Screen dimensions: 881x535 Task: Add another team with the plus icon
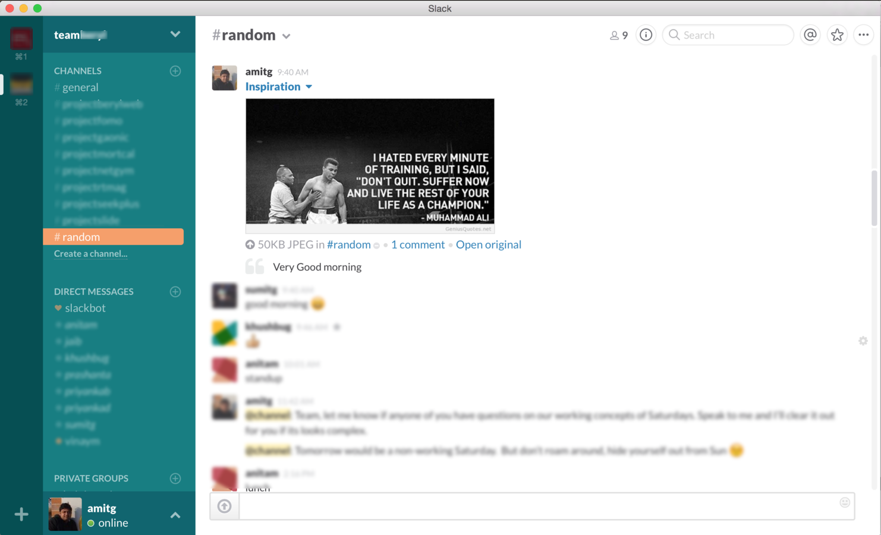pyautogui.click(x=21, y=514)
